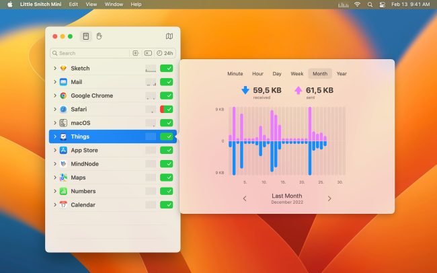Click the arrow filter icon beside search
This screenshot has height=273, width=437.
click(x=136, y=53)
